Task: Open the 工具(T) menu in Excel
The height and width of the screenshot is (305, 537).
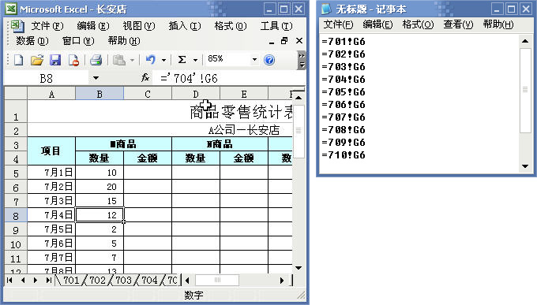Action: 276,26
